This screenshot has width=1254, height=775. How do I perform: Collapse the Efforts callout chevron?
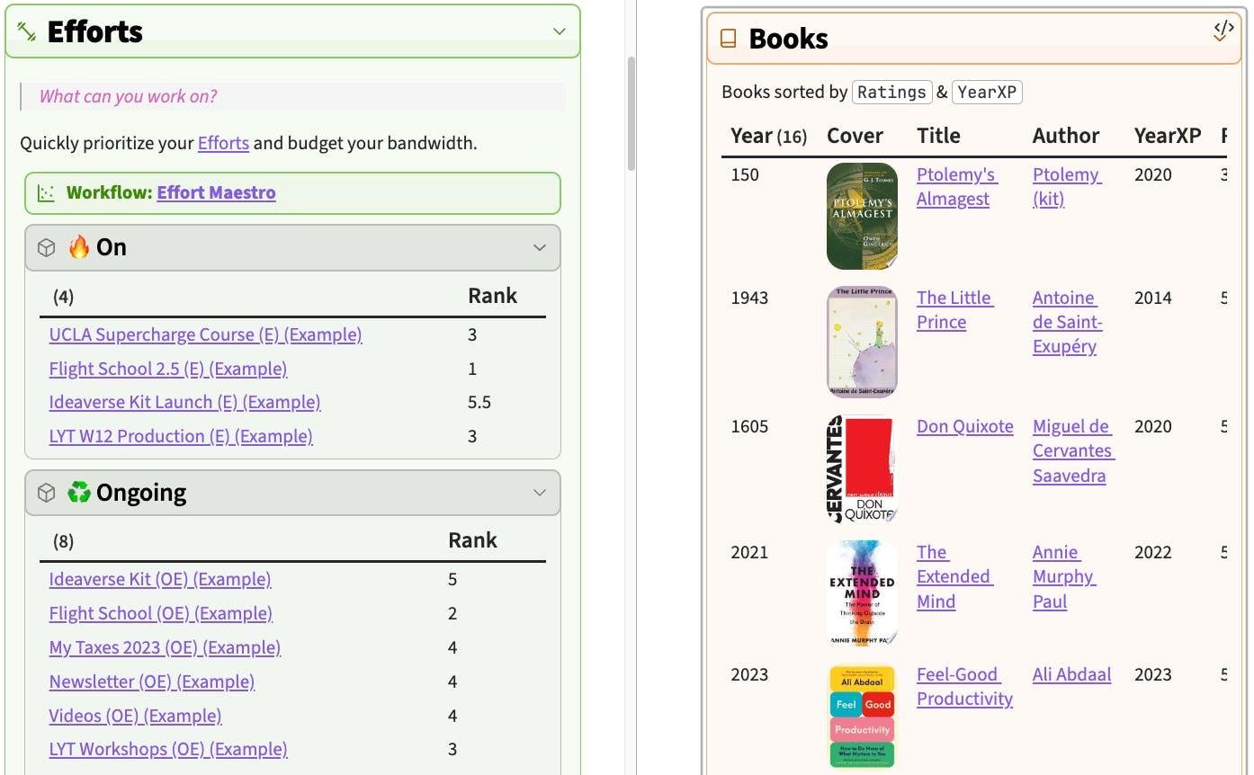point(559,31)
